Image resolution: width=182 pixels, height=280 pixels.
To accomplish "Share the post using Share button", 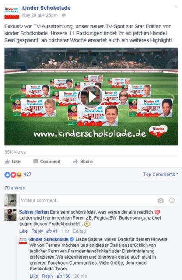I will (83, 161).
